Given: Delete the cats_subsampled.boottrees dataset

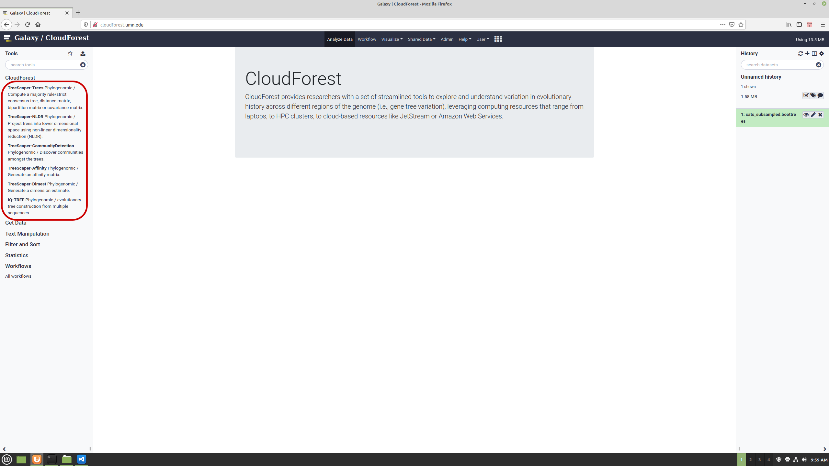Looking at the screenshot, I should [820, 115].
